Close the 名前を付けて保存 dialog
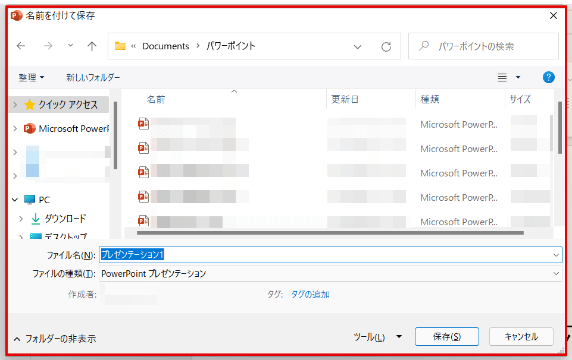Screen dimensions: 572x360 554,15
